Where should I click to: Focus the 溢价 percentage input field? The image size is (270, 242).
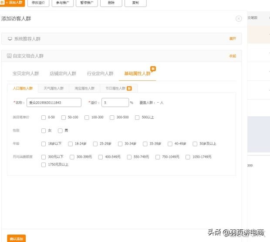tap(115, 102)
